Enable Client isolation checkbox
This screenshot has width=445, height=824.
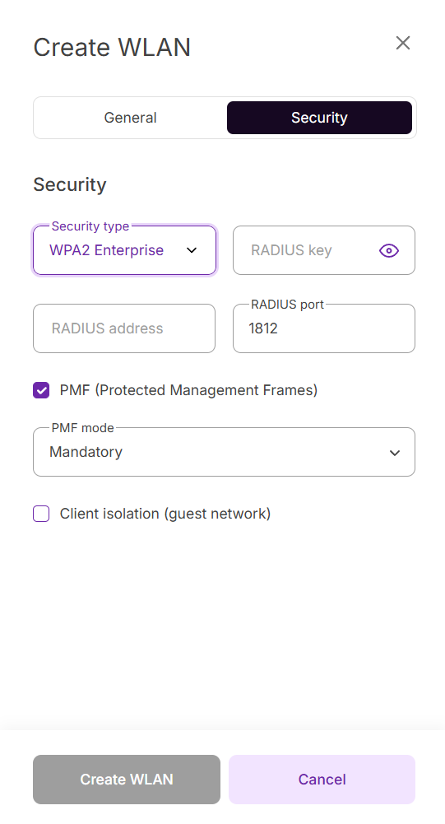41,514
